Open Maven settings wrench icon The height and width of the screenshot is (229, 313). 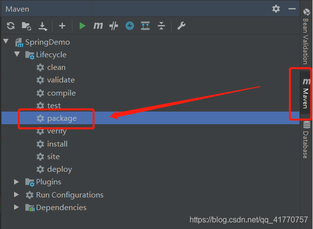pyautogui.click(x=181, y=26)
